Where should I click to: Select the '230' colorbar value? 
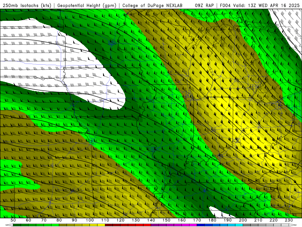(x=289, y=220)
